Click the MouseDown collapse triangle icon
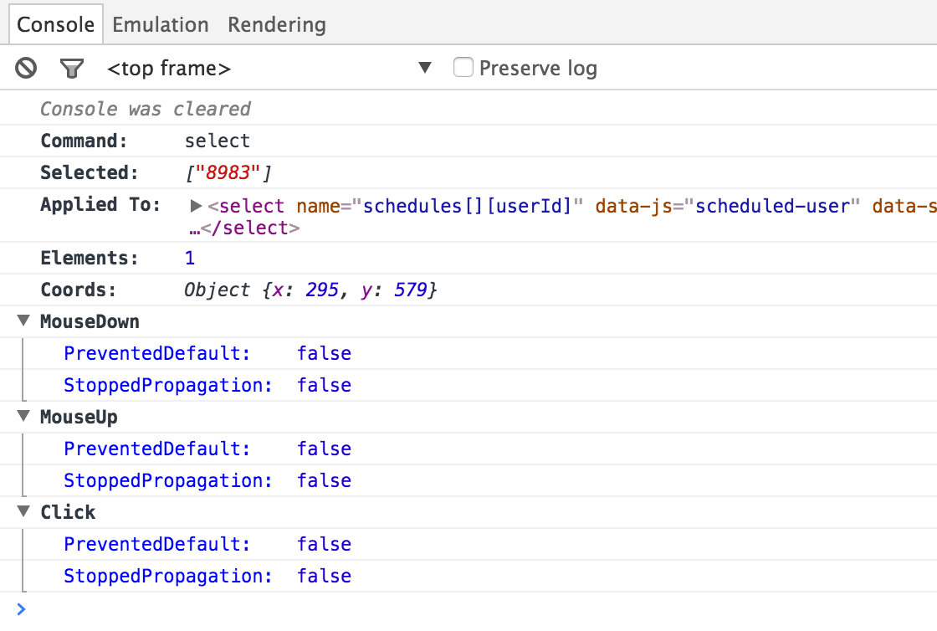Image resolution: width=937 pixels, height=631 pixels. click(x=24, y=321)
